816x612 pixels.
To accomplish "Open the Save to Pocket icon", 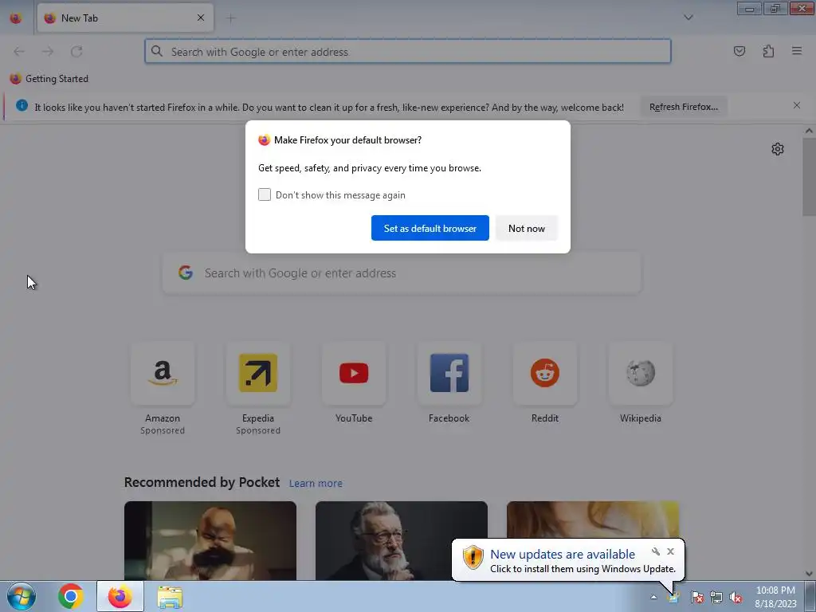I will [x=739, y=51].
